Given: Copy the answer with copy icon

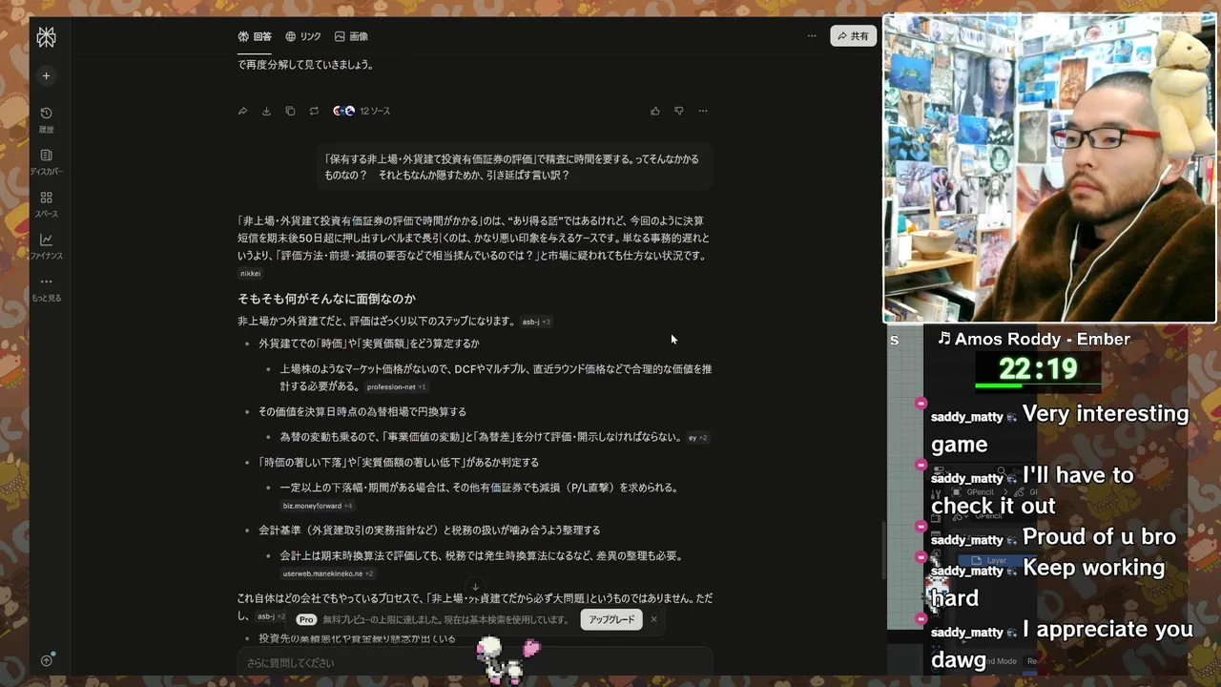Looking at the screenshot, I should pyautogui.click(x=290, y=111).
